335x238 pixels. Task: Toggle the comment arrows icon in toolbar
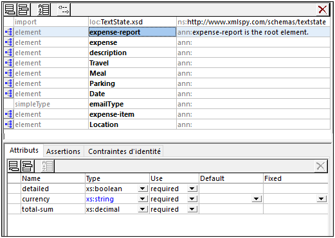(x=64, y=10)
